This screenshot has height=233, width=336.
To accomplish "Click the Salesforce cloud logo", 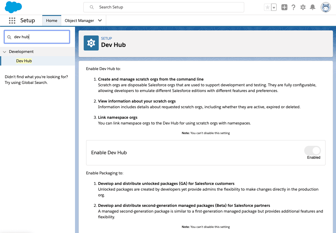I will tap(13, 7).
